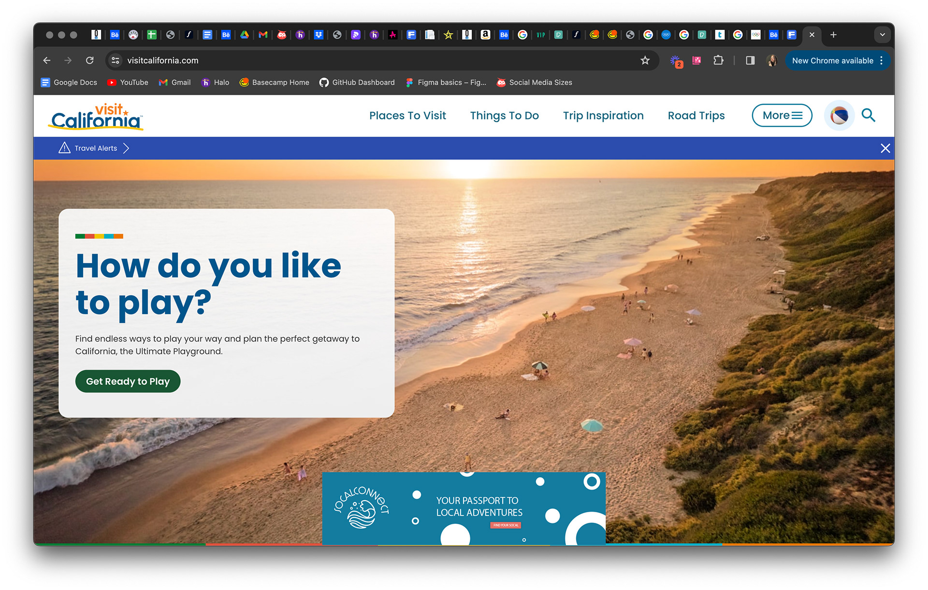Click the beach ball profile icon
928x590 pixels.
point(839,115)
